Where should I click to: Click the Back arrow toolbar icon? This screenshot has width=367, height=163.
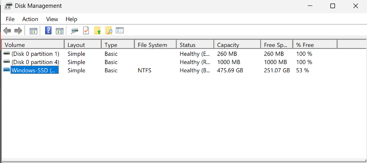tap(7, 30)
